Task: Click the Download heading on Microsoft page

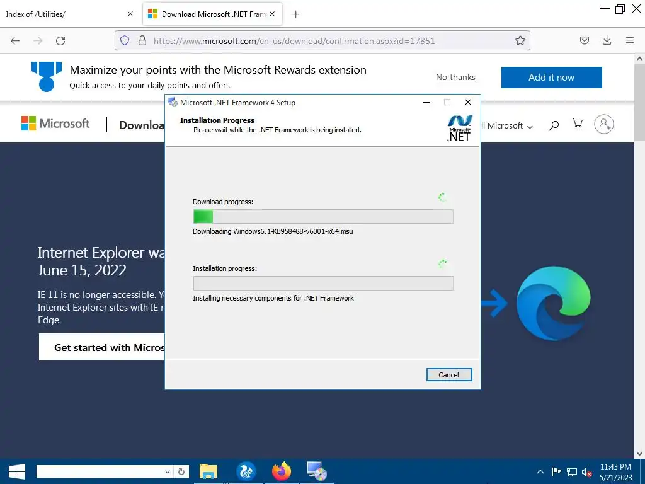Action: 142,125
